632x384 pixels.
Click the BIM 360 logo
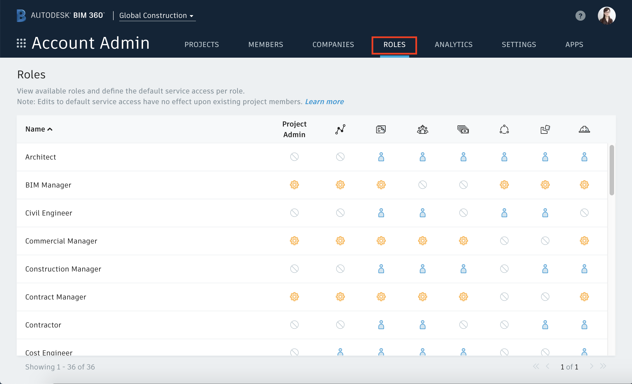pos(21,15)
